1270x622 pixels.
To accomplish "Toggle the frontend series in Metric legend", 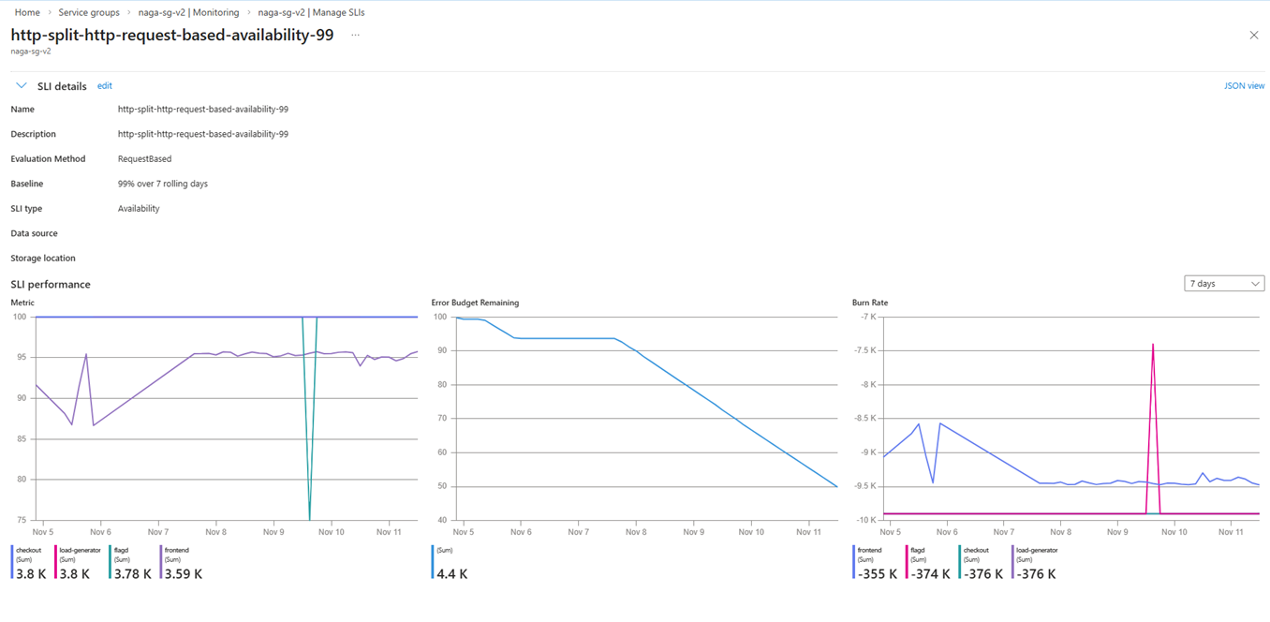I will (x=181, y=563).
